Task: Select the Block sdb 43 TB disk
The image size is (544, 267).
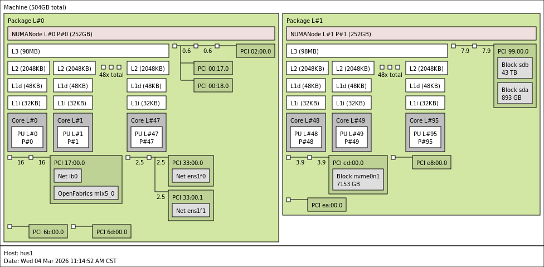Action: coord(514,69)
